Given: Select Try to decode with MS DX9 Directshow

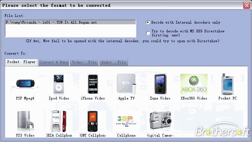Looking at the screenshot, I should click(148, 33).
